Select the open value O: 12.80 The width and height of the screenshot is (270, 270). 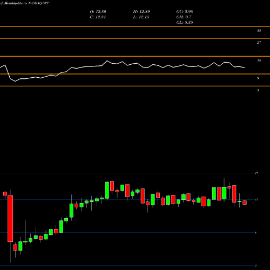98,12
